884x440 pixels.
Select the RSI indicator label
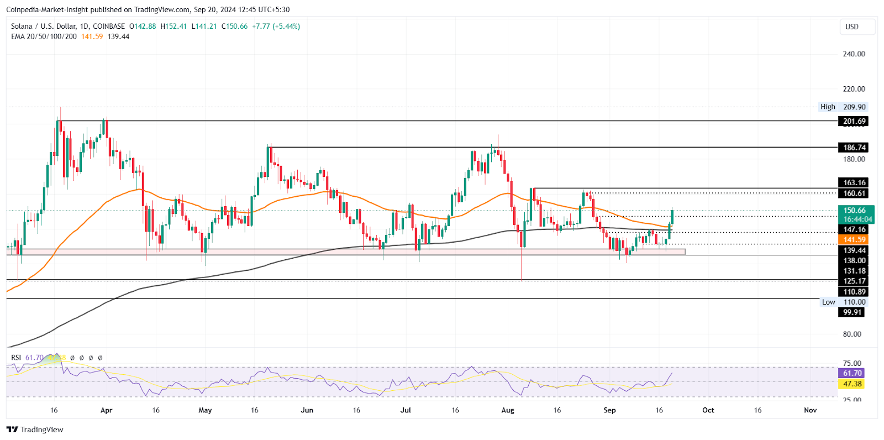pos(16,358)
